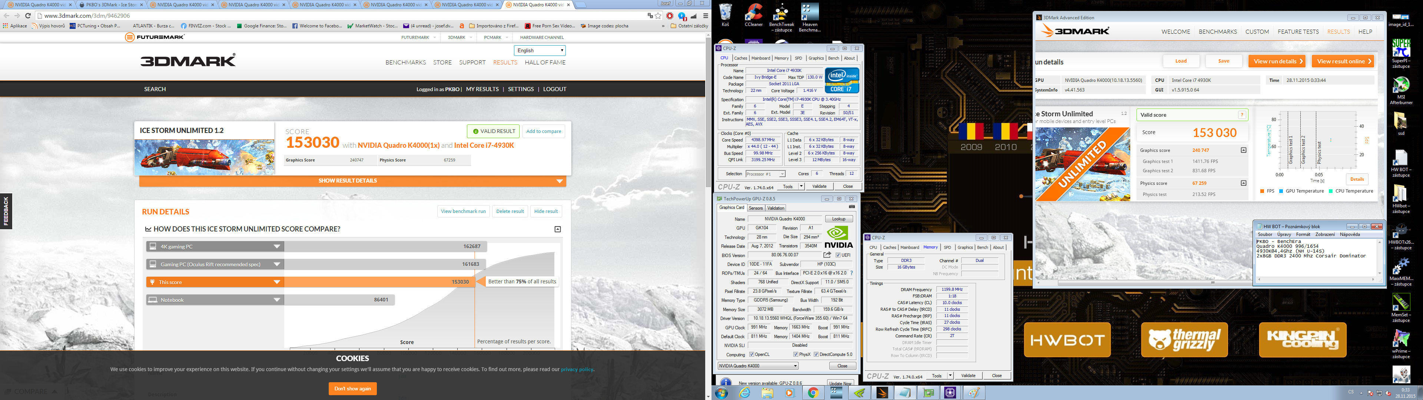1423x400 pixels.
Task: Open the English language dropdown
Action: coord(540,50)
